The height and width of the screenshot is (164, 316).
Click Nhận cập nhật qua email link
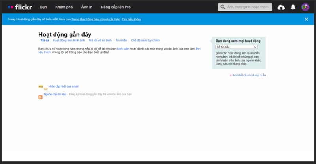tap(63, 86)
